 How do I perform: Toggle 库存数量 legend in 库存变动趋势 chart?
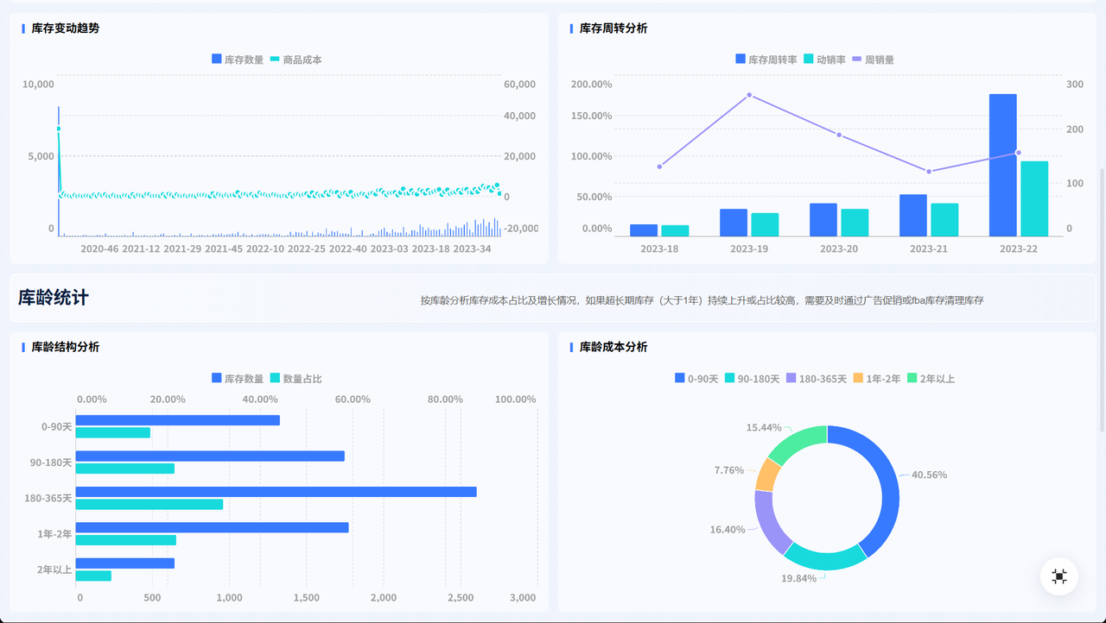pyautogui.click(x=238, y=60)
